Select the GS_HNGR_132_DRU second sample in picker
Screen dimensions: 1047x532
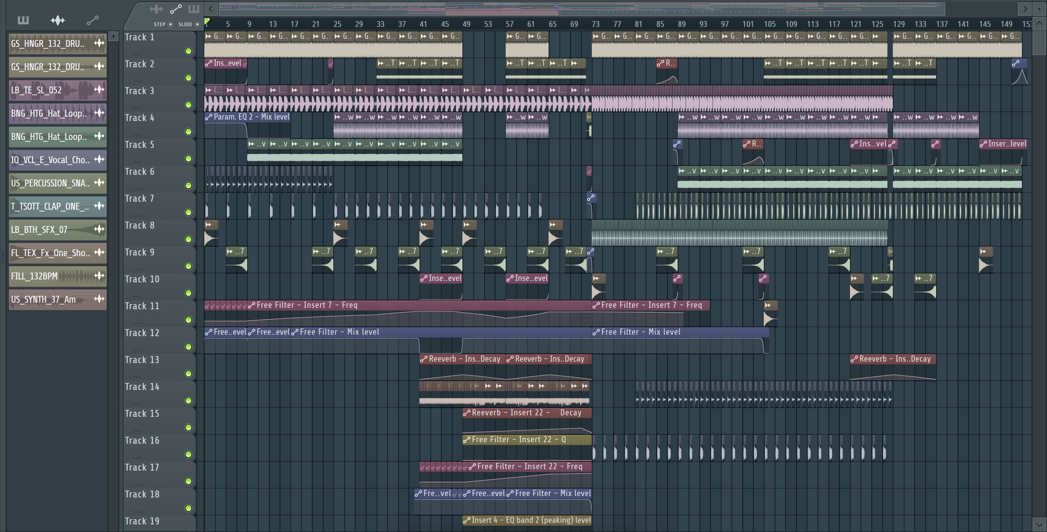58,66
